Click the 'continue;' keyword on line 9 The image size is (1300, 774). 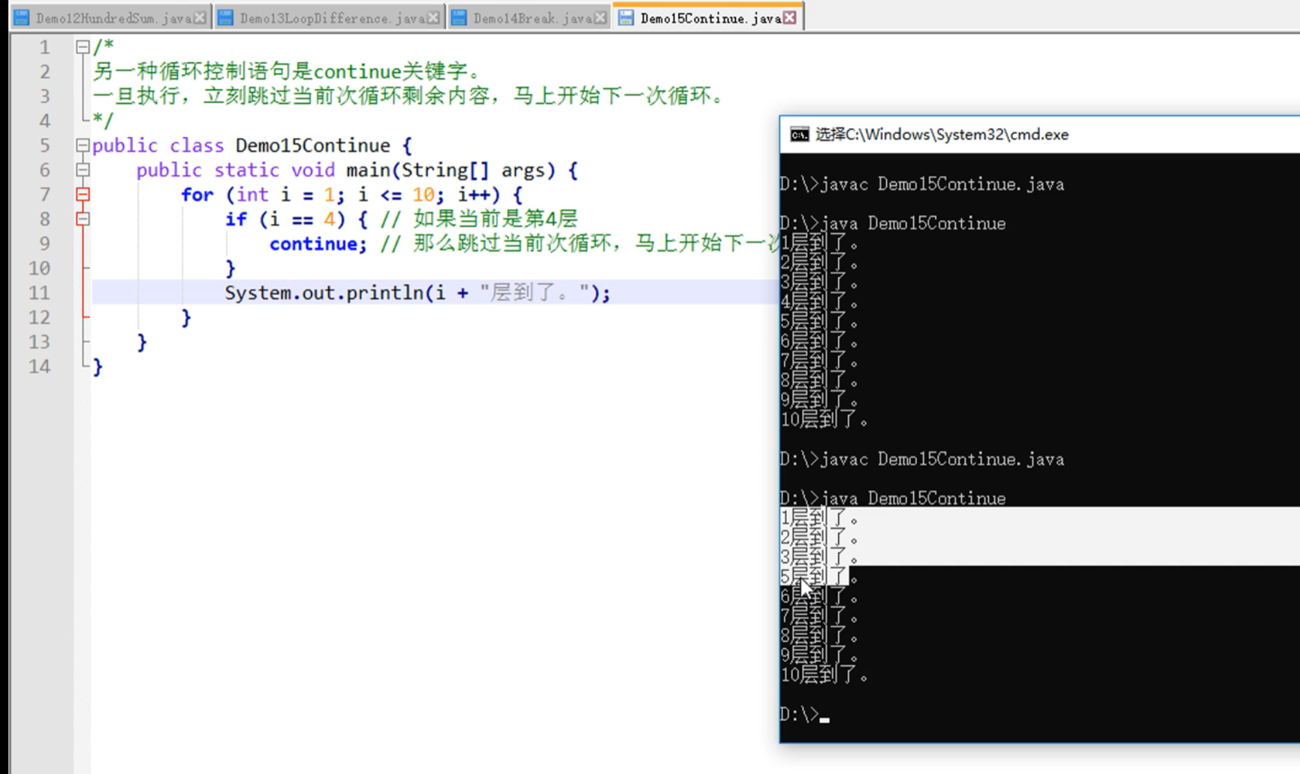click(318, 244)
